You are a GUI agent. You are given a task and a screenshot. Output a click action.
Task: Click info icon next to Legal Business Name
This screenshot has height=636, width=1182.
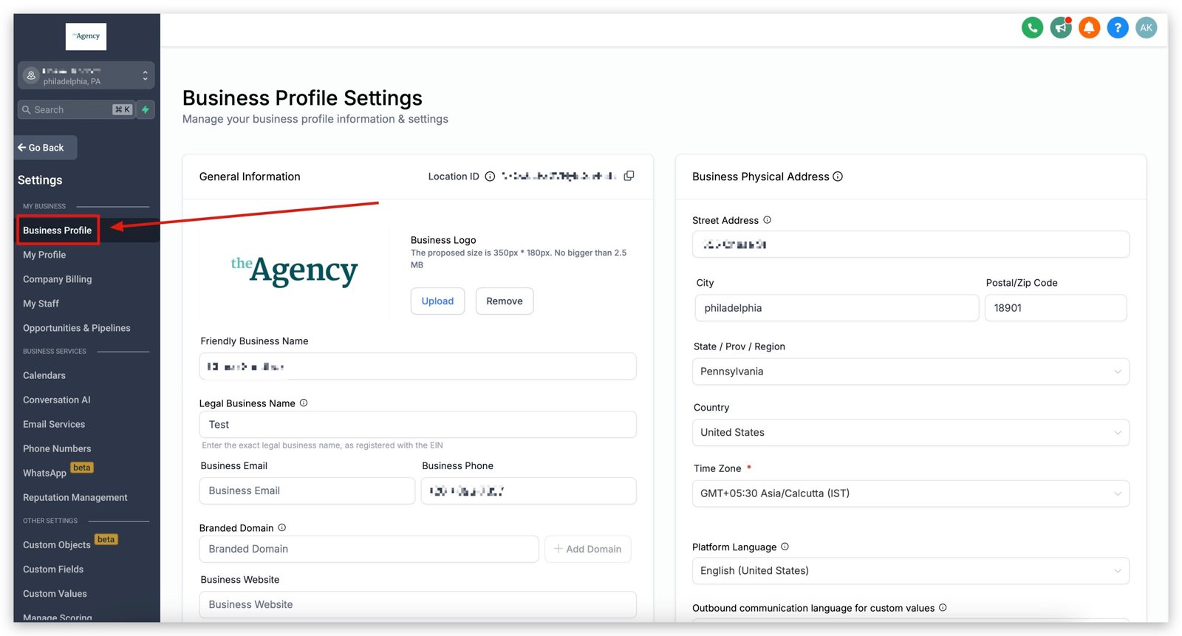pyautogui.click(x=304, y=403)
